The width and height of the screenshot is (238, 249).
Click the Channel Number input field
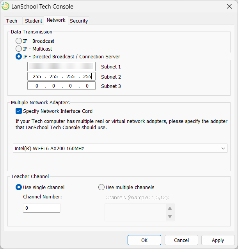[x=42, y=208]
